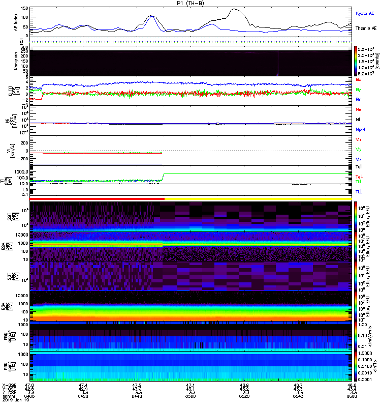Click the yellow segment of mode bar
The width and height of the screenshot is (381, 407).
click(258, 199)
